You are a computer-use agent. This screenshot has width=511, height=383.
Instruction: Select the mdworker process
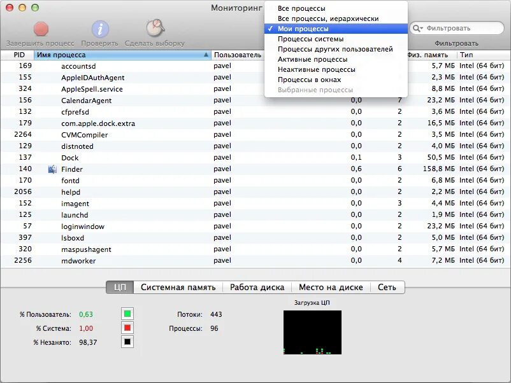[x=255, y=261]
